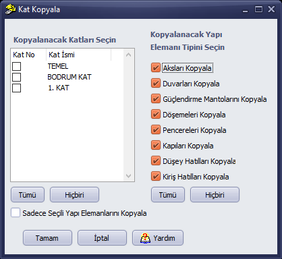Select the 1. KAT row text

click(59, 88)
